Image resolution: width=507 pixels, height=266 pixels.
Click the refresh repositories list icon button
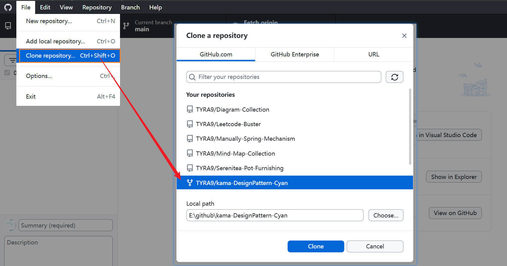pyautogui.click(x=394, y=77)
